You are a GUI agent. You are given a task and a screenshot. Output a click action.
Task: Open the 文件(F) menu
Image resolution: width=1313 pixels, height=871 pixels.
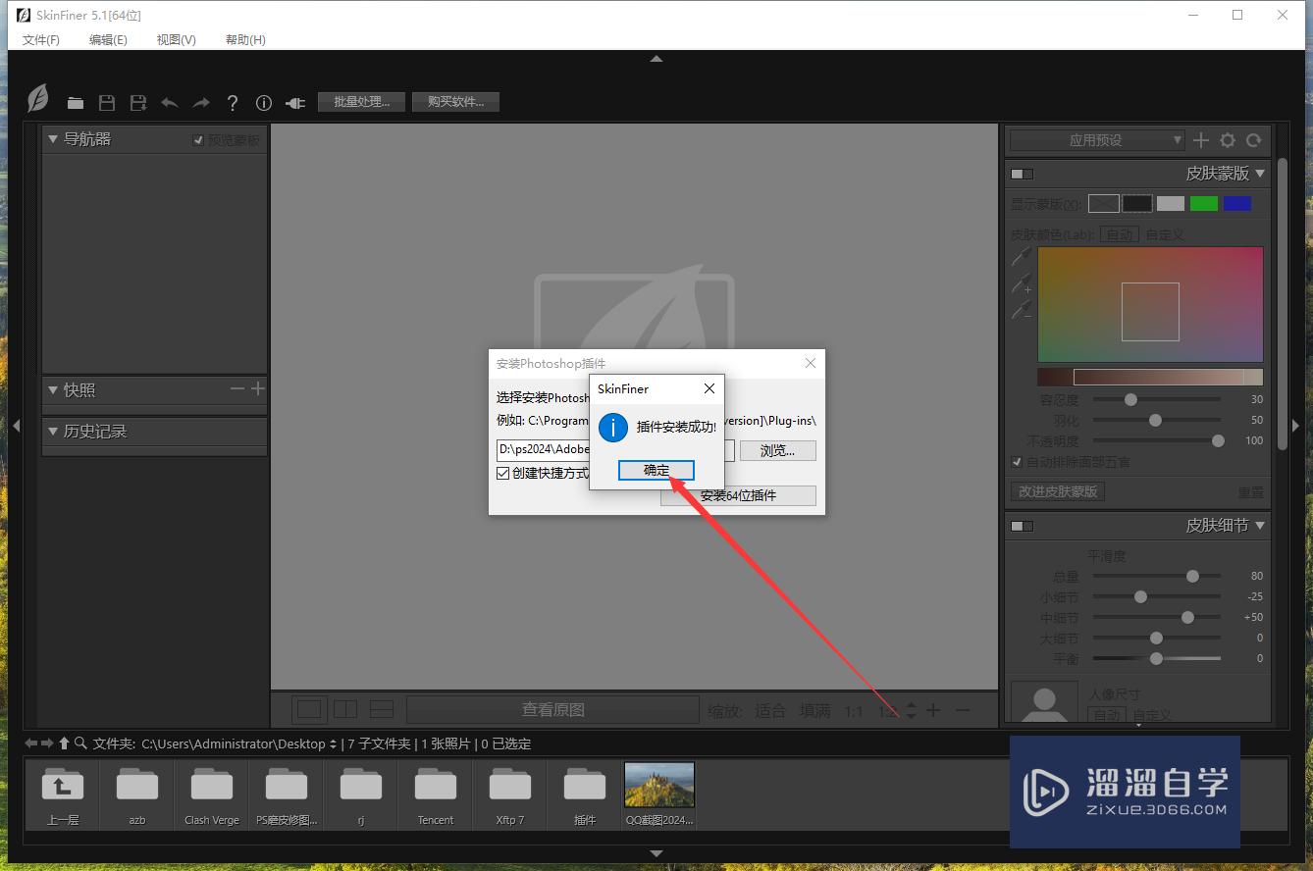coord(41,39)
